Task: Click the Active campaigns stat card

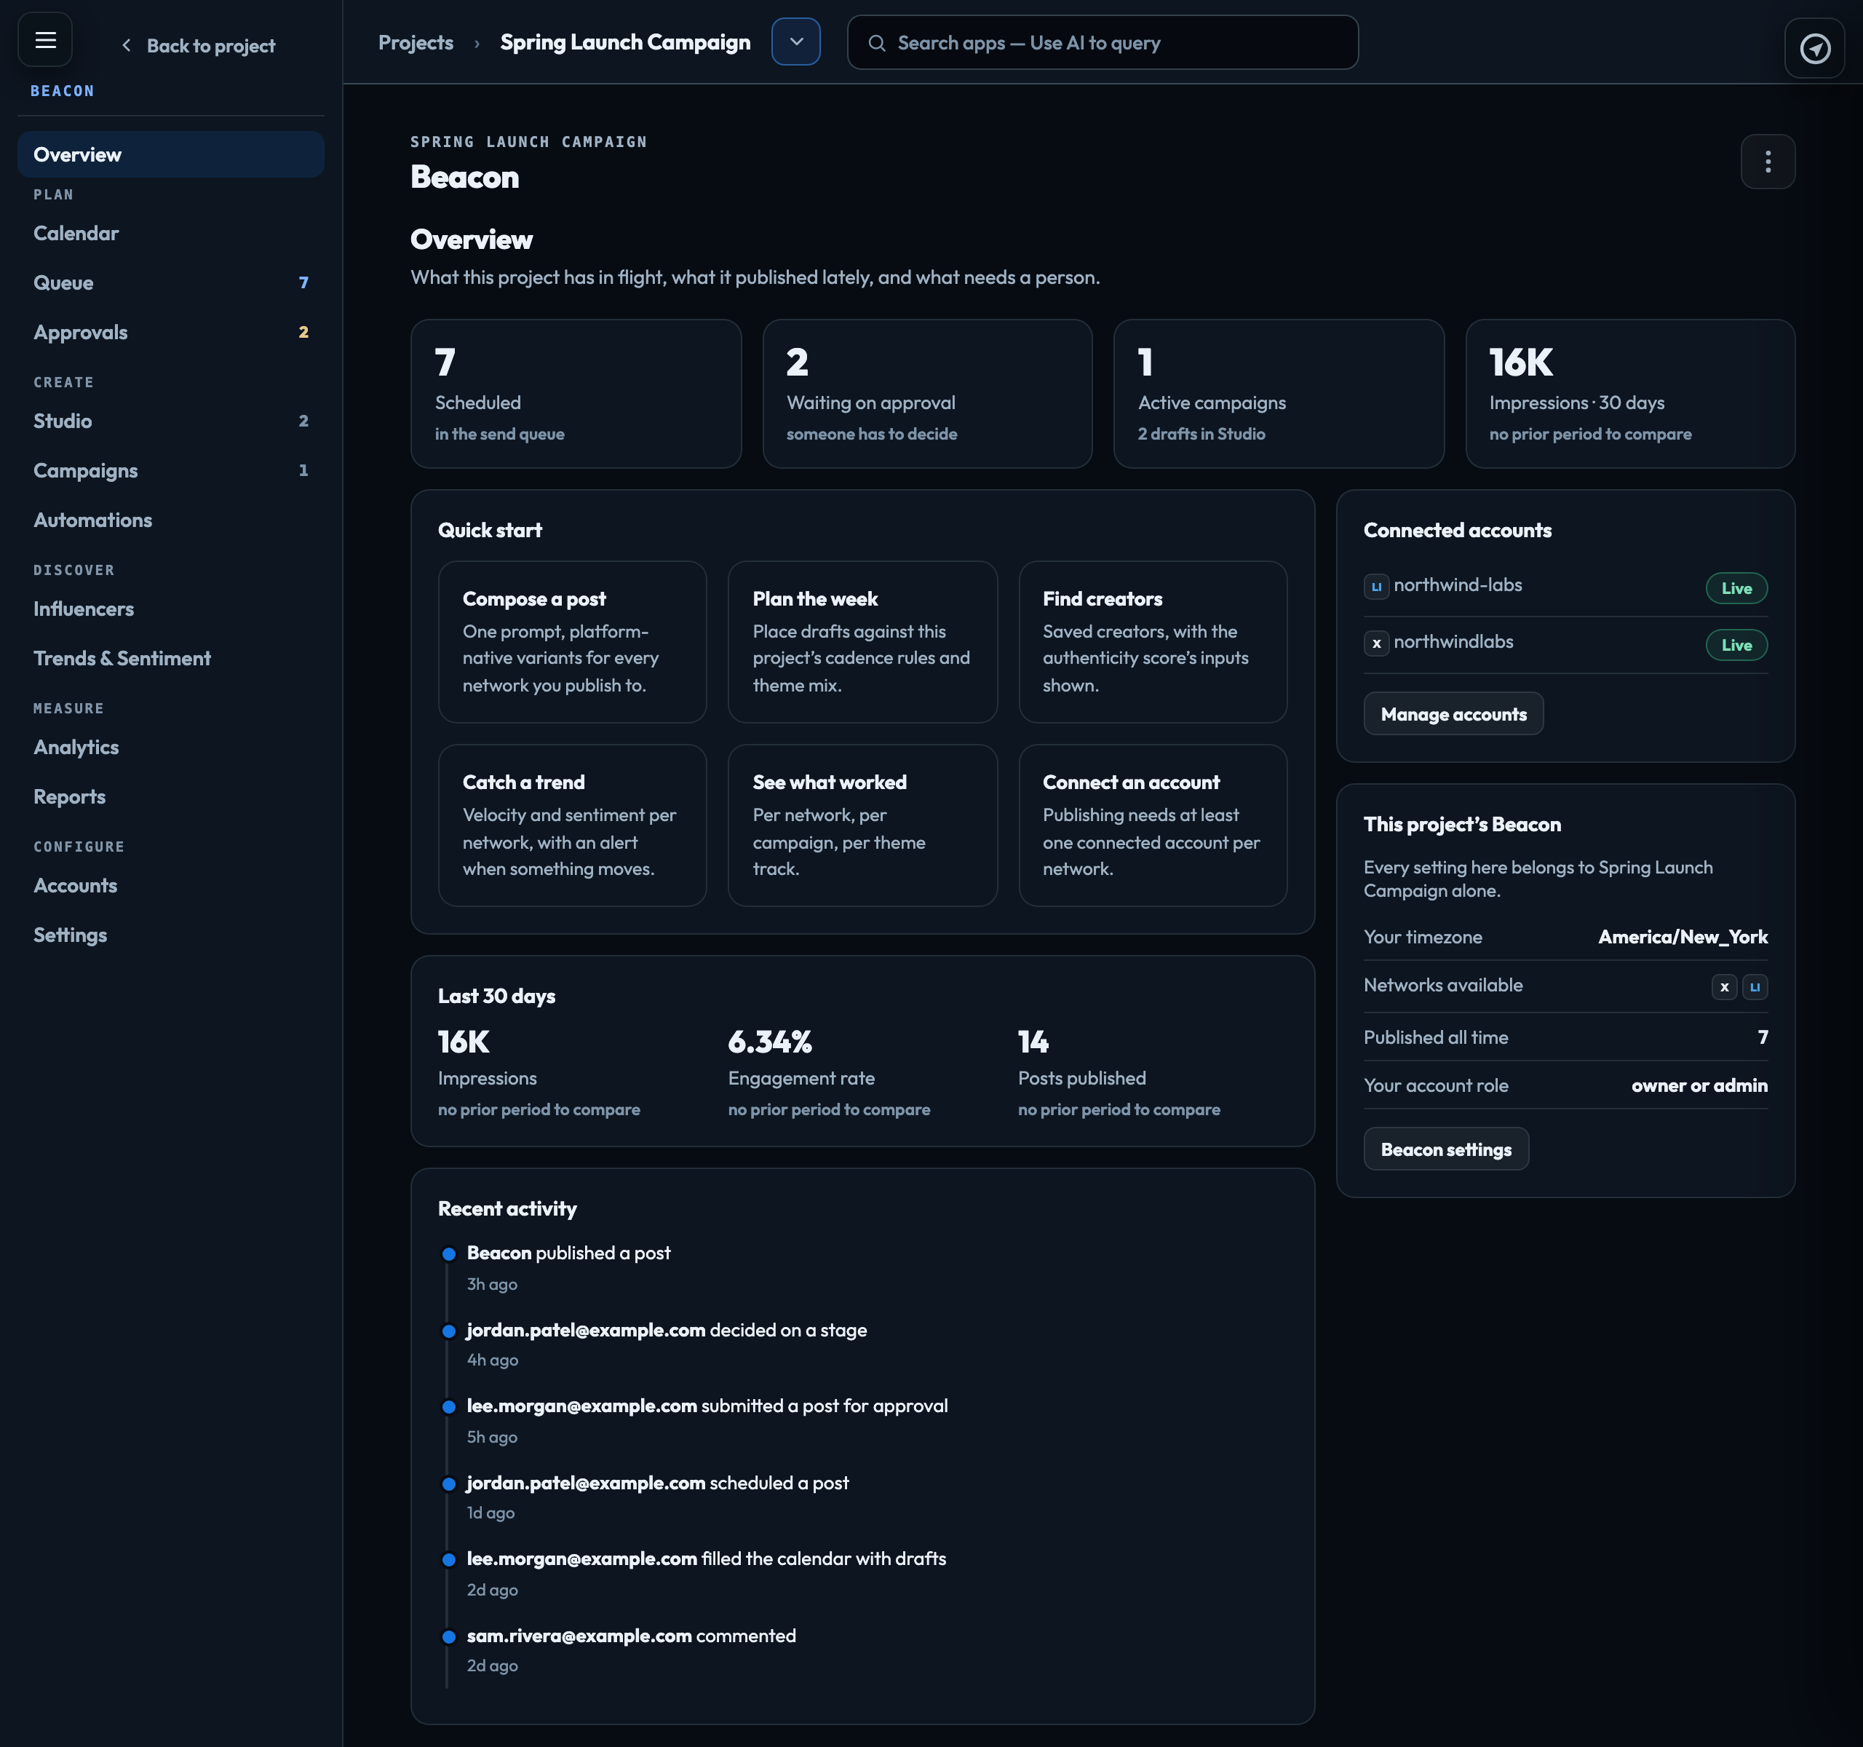Action: click(1278, 394)
